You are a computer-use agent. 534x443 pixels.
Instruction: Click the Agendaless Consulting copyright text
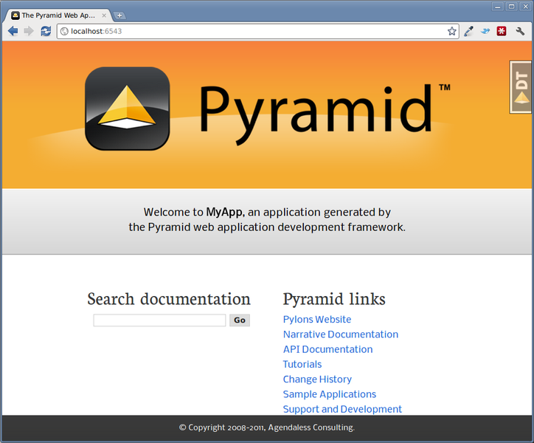tap(267, 427)
